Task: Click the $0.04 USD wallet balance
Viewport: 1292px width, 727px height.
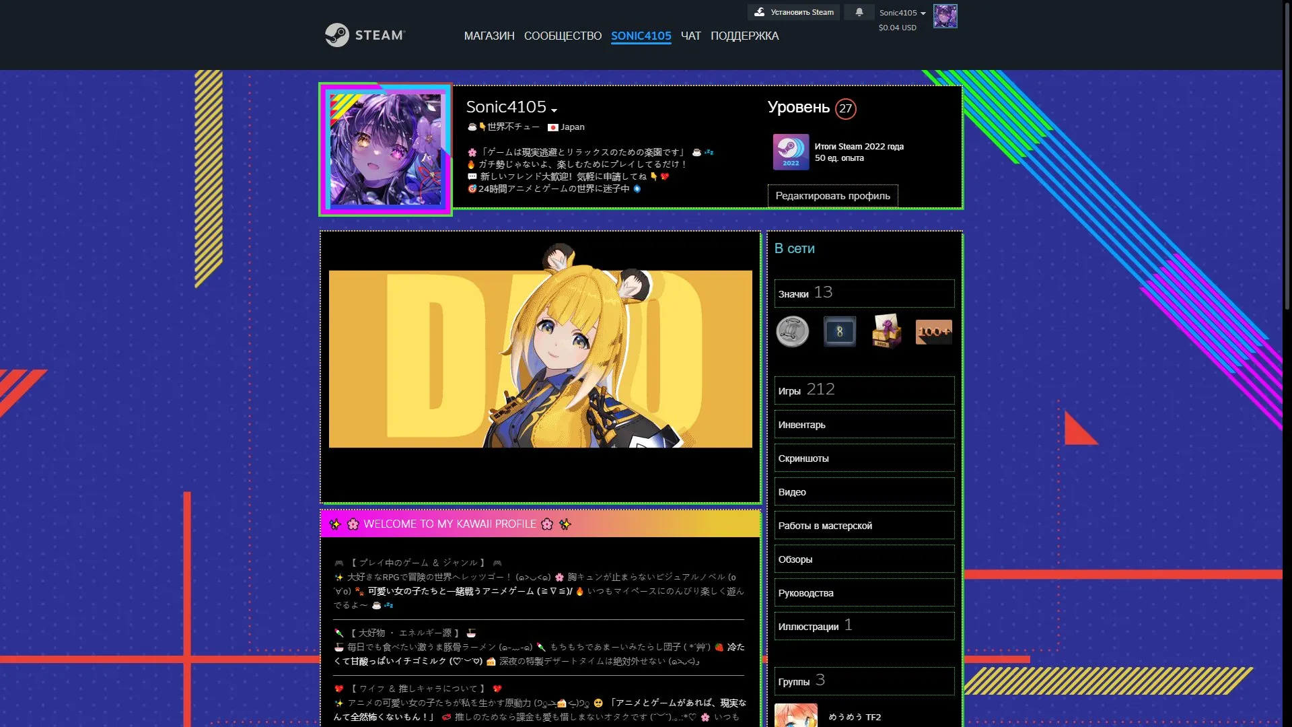Action: pos(897,28)
